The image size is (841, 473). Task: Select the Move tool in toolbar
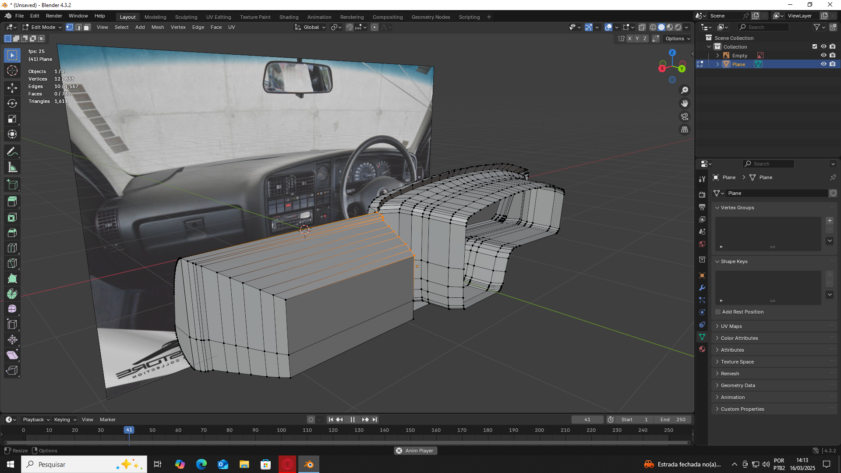(12, 88)
